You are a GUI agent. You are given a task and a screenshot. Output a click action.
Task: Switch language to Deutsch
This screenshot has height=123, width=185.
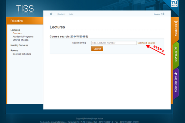point(61,14)
